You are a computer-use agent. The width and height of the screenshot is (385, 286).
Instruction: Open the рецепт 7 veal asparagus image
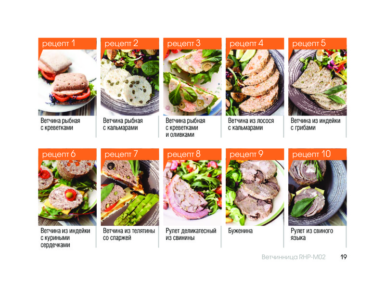click(x=130, y=193)
